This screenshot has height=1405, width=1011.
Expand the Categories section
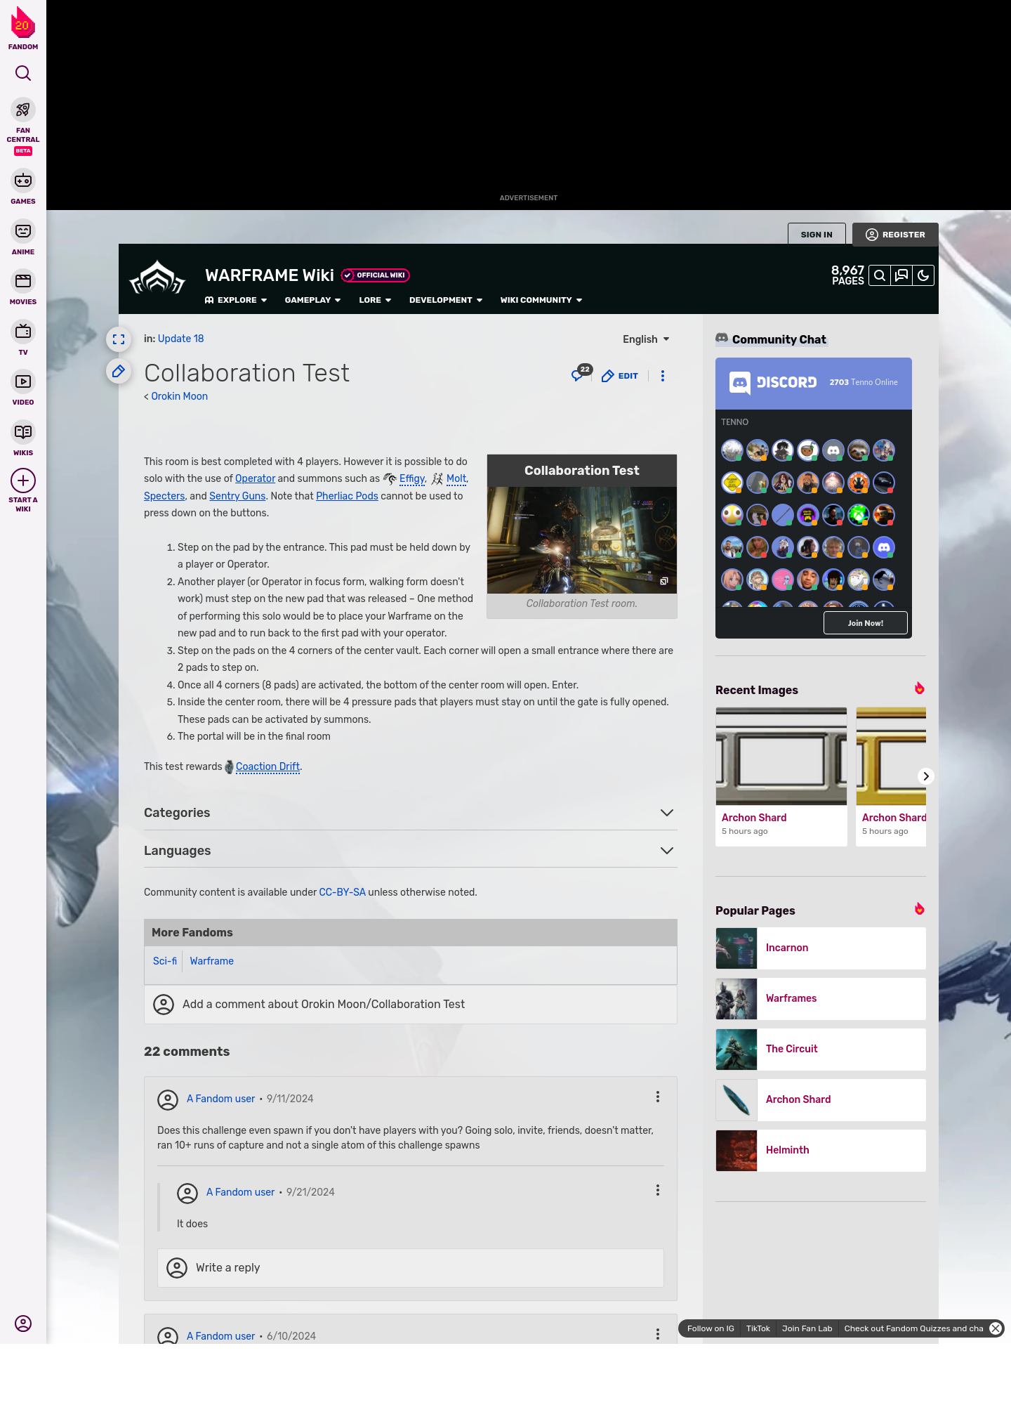[411, 813]
